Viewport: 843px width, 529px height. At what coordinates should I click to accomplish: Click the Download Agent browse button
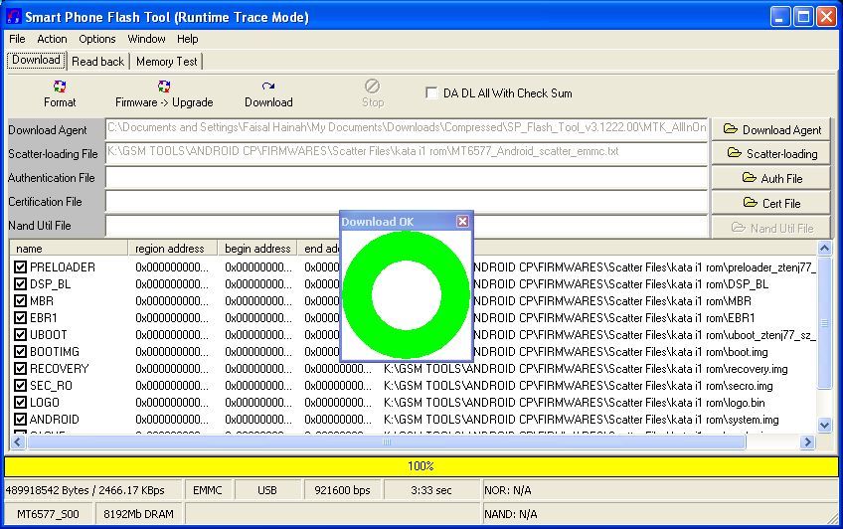tap(771, 129)
